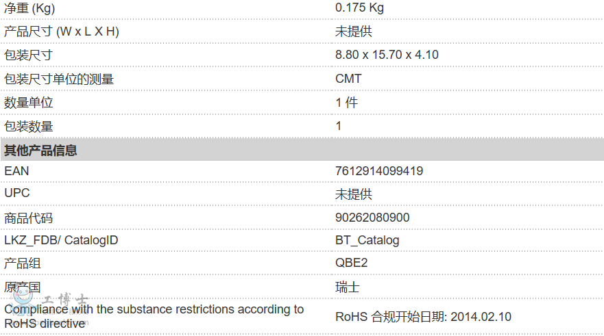This screenshot has height=336, width=604.
Task: Click the 其他产品信息 section header
Action: click(x=40, y=151)
